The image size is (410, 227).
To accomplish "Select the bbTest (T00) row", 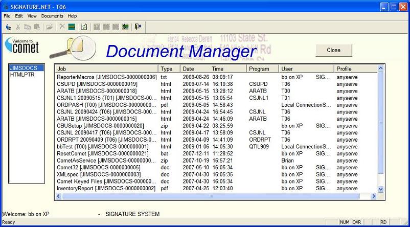I will [216, 146].
